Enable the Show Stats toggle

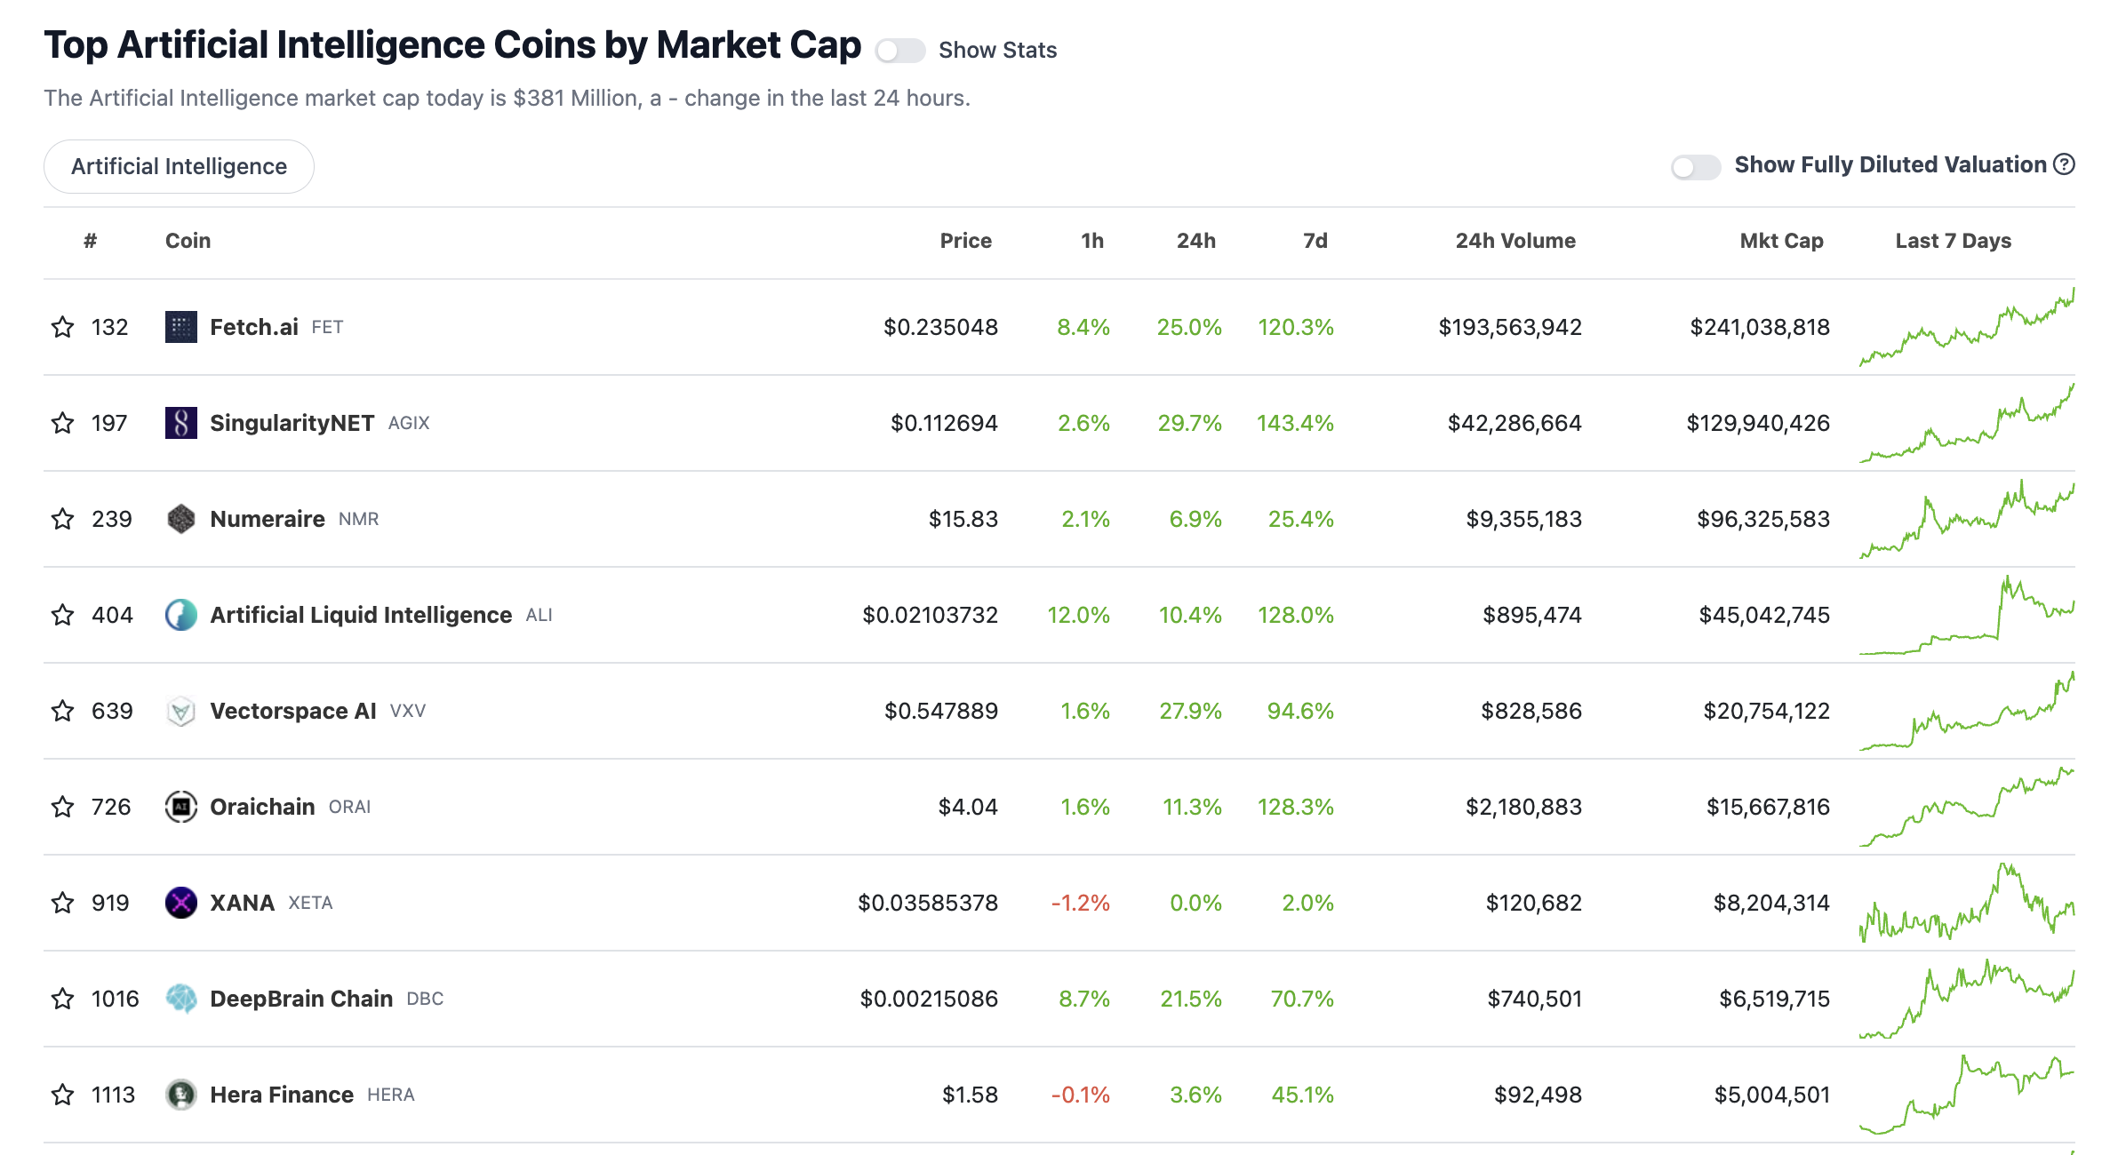coord(900,51)
